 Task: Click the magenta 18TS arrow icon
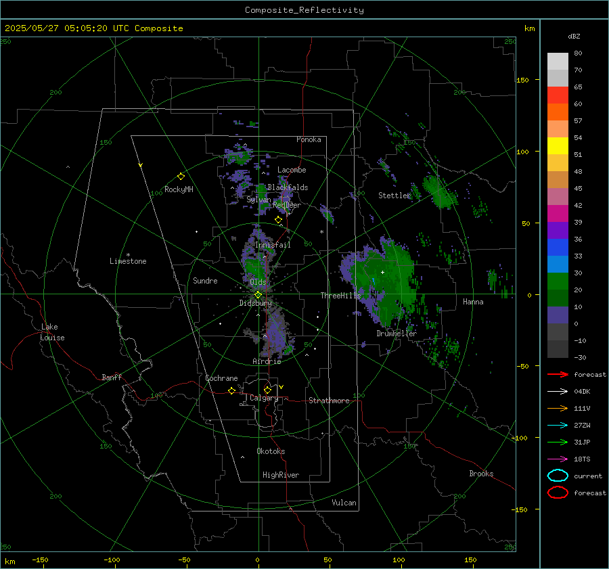pos(558,459)
